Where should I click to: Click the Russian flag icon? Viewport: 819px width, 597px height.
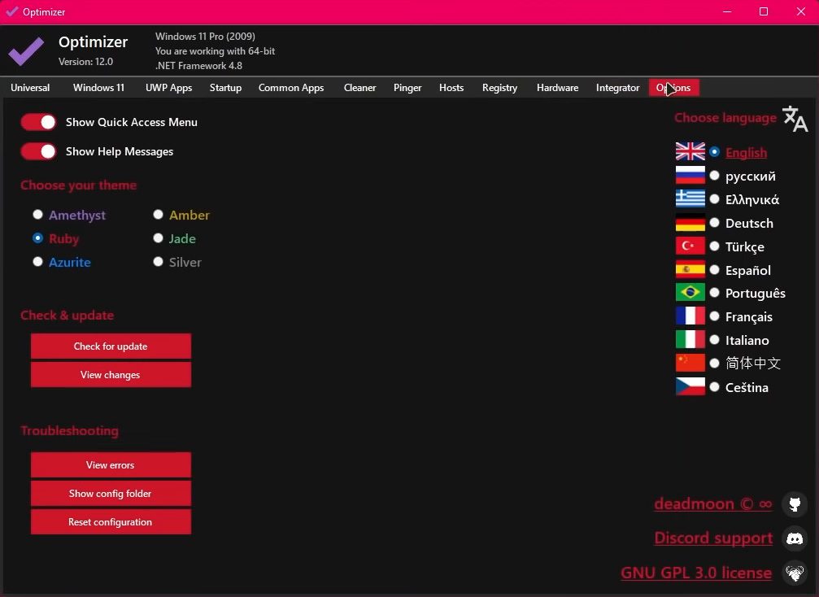pyautogui.click(x=690, y=175)
